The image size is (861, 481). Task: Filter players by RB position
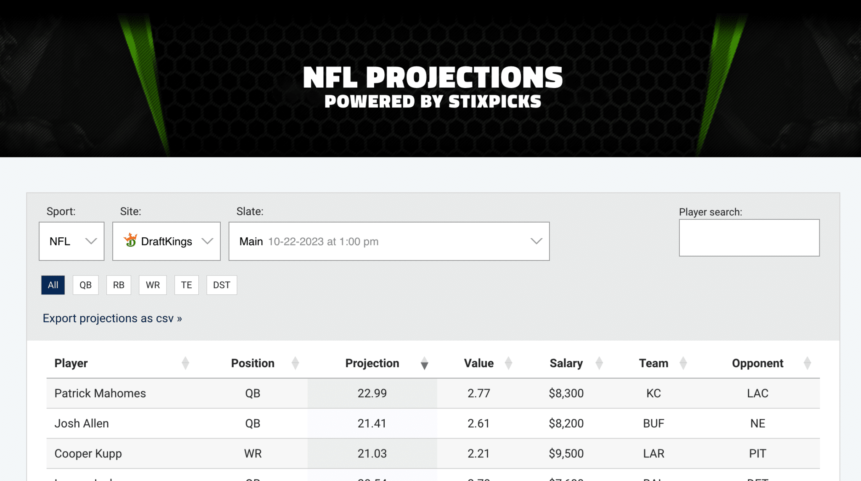click(119, 285)
